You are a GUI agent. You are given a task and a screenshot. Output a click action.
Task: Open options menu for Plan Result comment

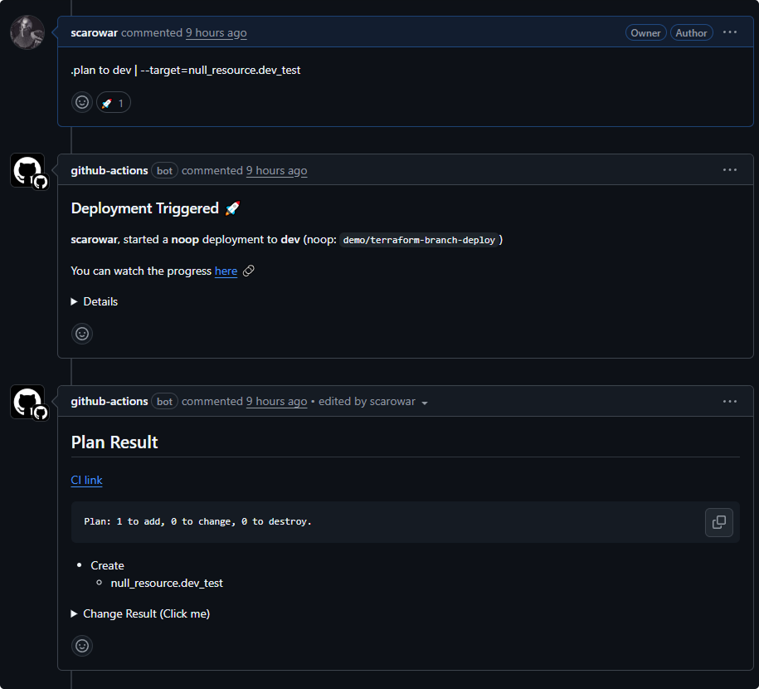pos(729,402)
